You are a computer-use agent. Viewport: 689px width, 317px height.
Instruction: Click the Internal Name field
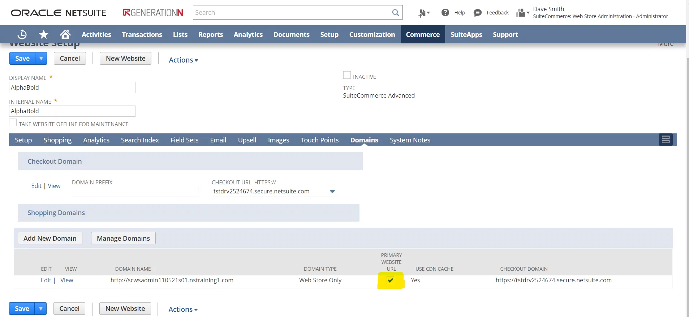tap(72, 111)
